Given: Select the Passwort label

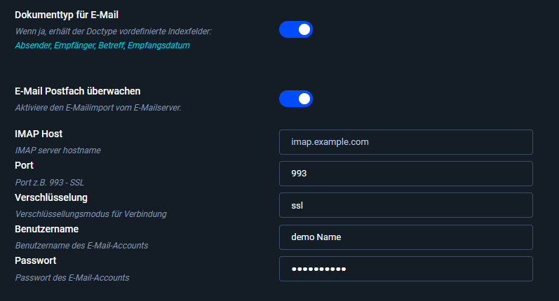Looking at the screenshot, I should point(36,261).
